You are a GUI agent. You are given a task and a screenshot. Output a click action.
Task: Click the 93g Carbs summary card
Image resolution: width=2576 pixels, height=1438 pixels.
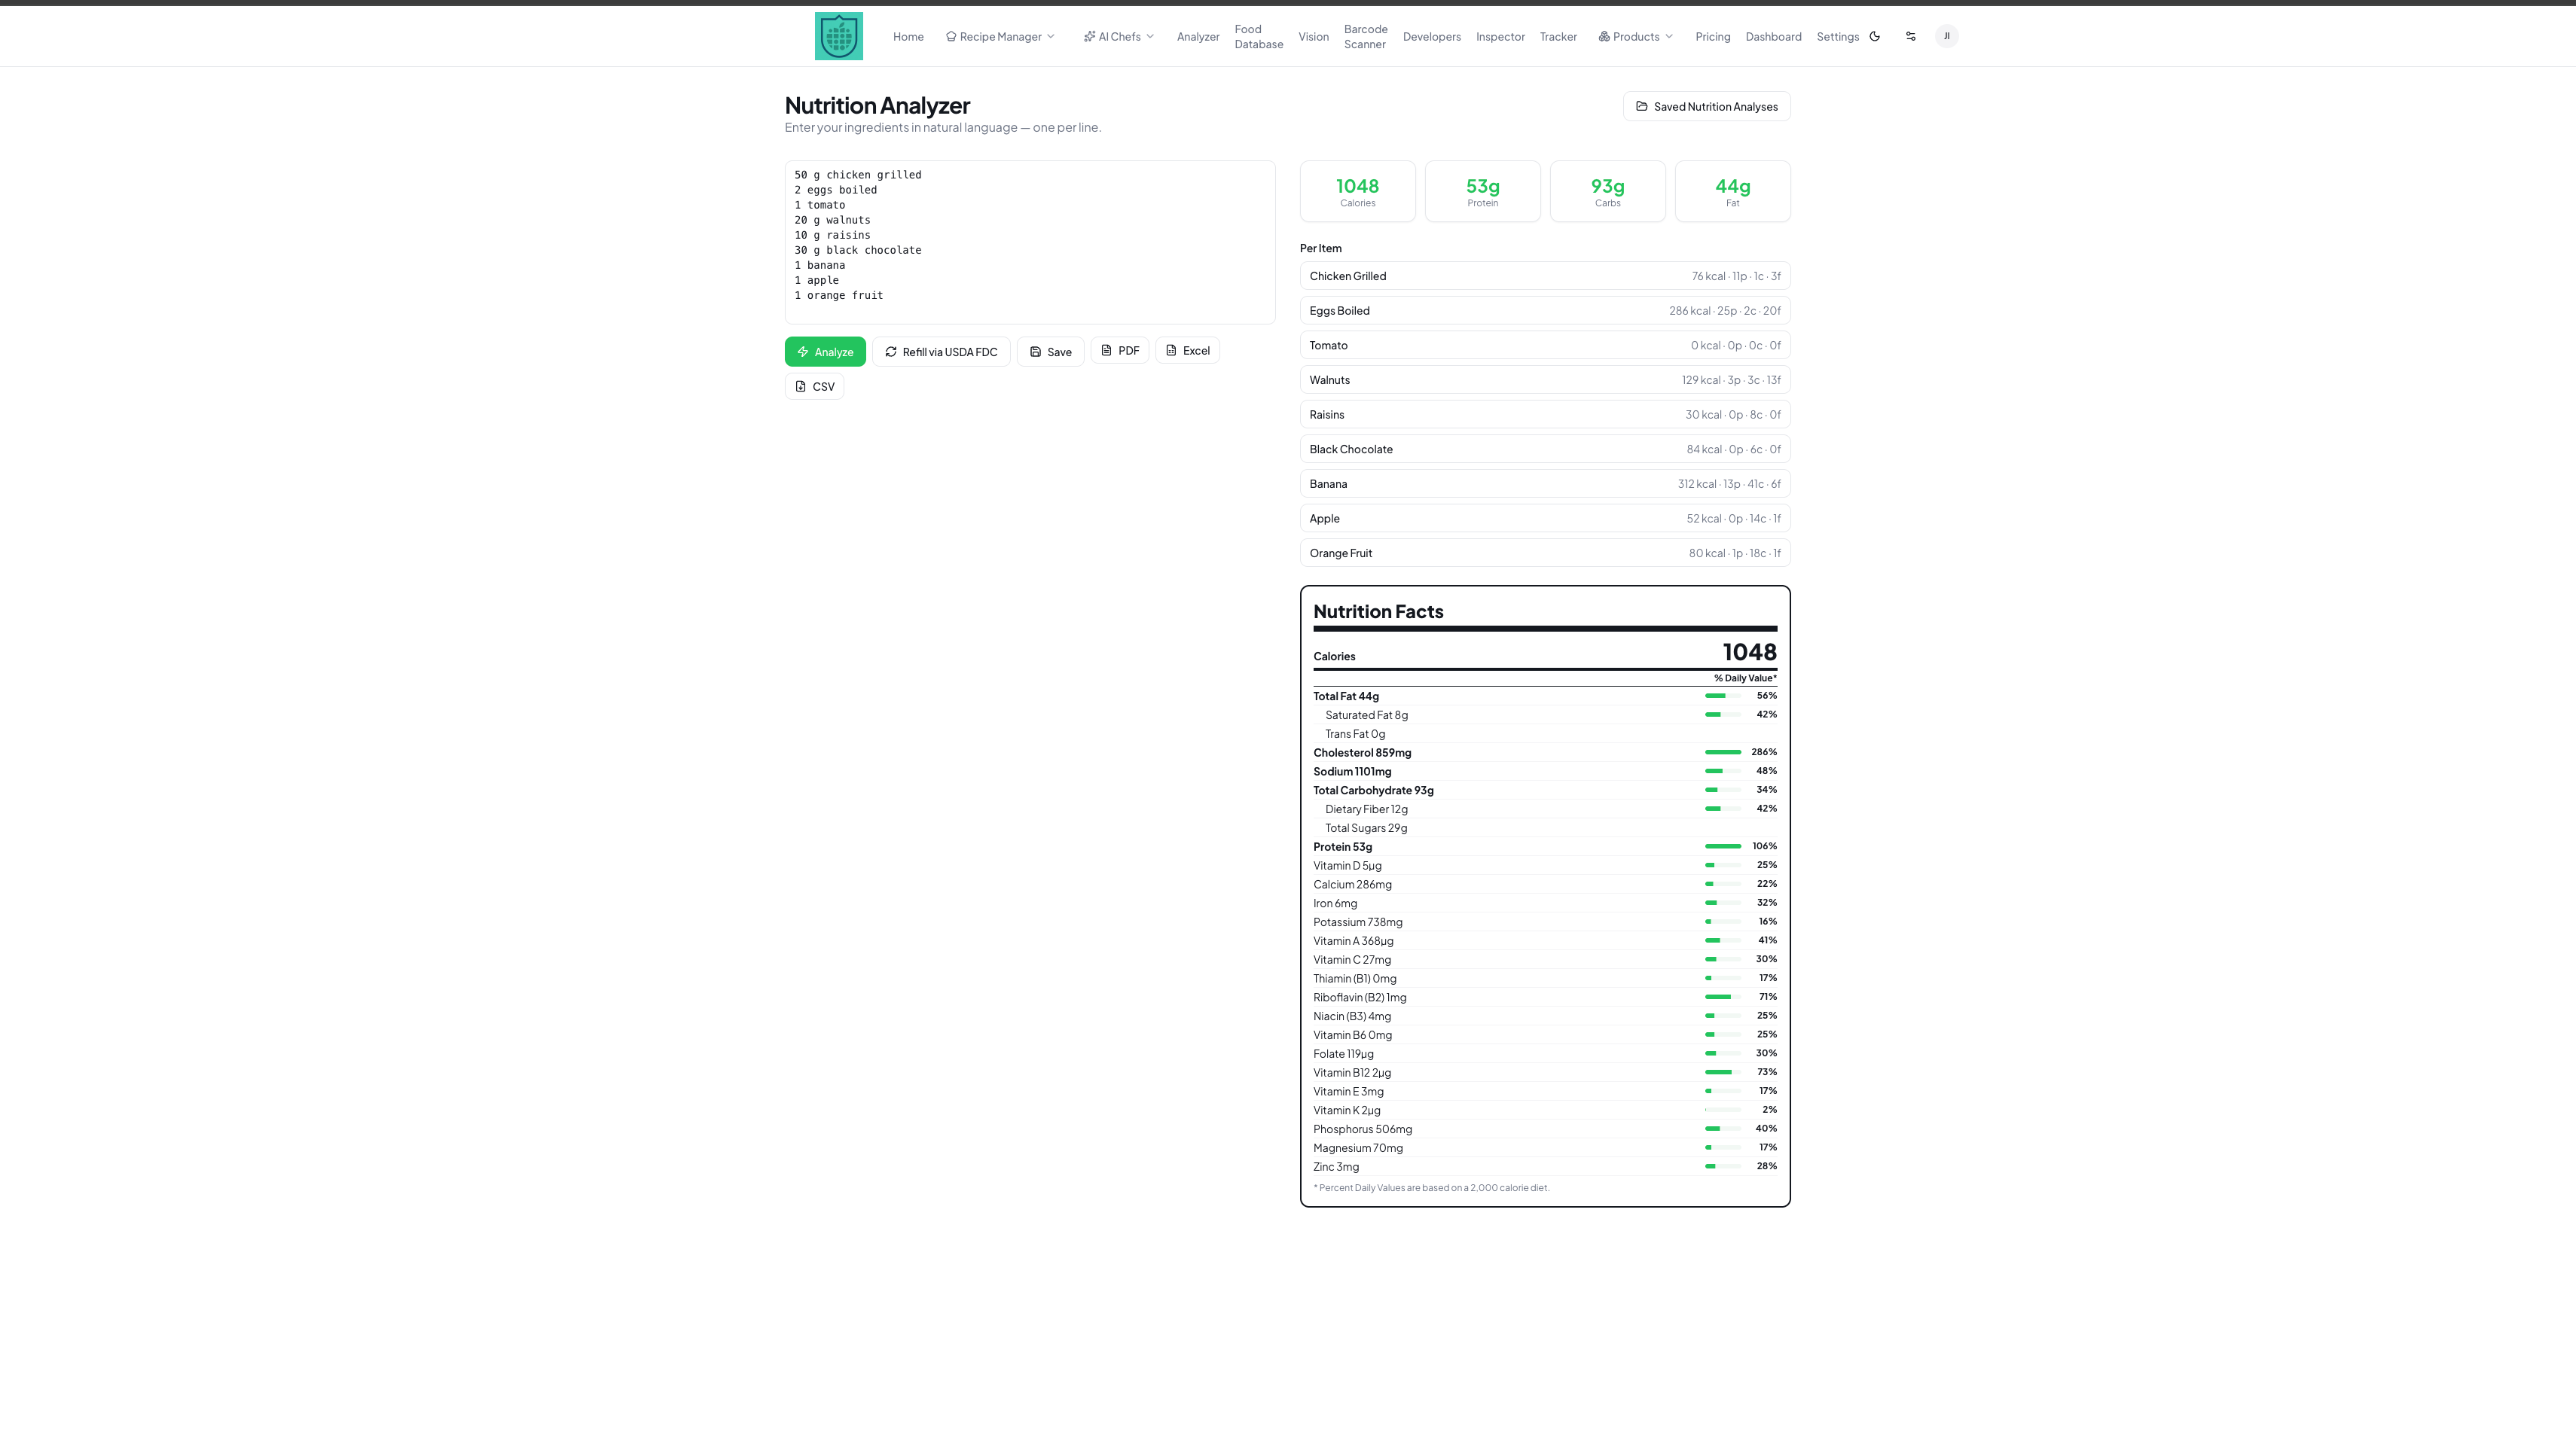coord(1607,191)
